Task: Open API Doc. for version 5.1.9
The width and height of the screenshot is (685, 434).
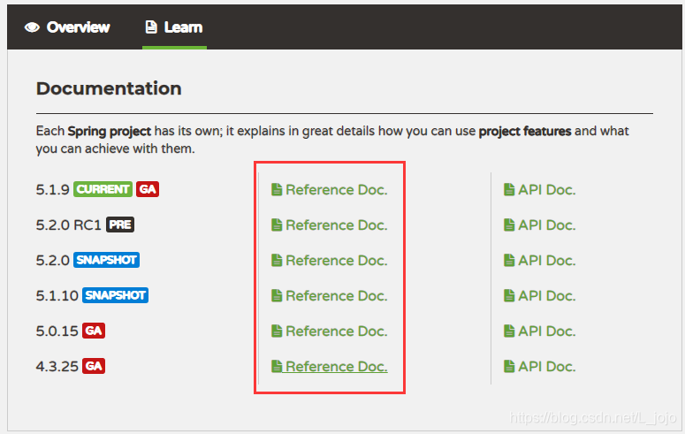Action: pos(539,190)
